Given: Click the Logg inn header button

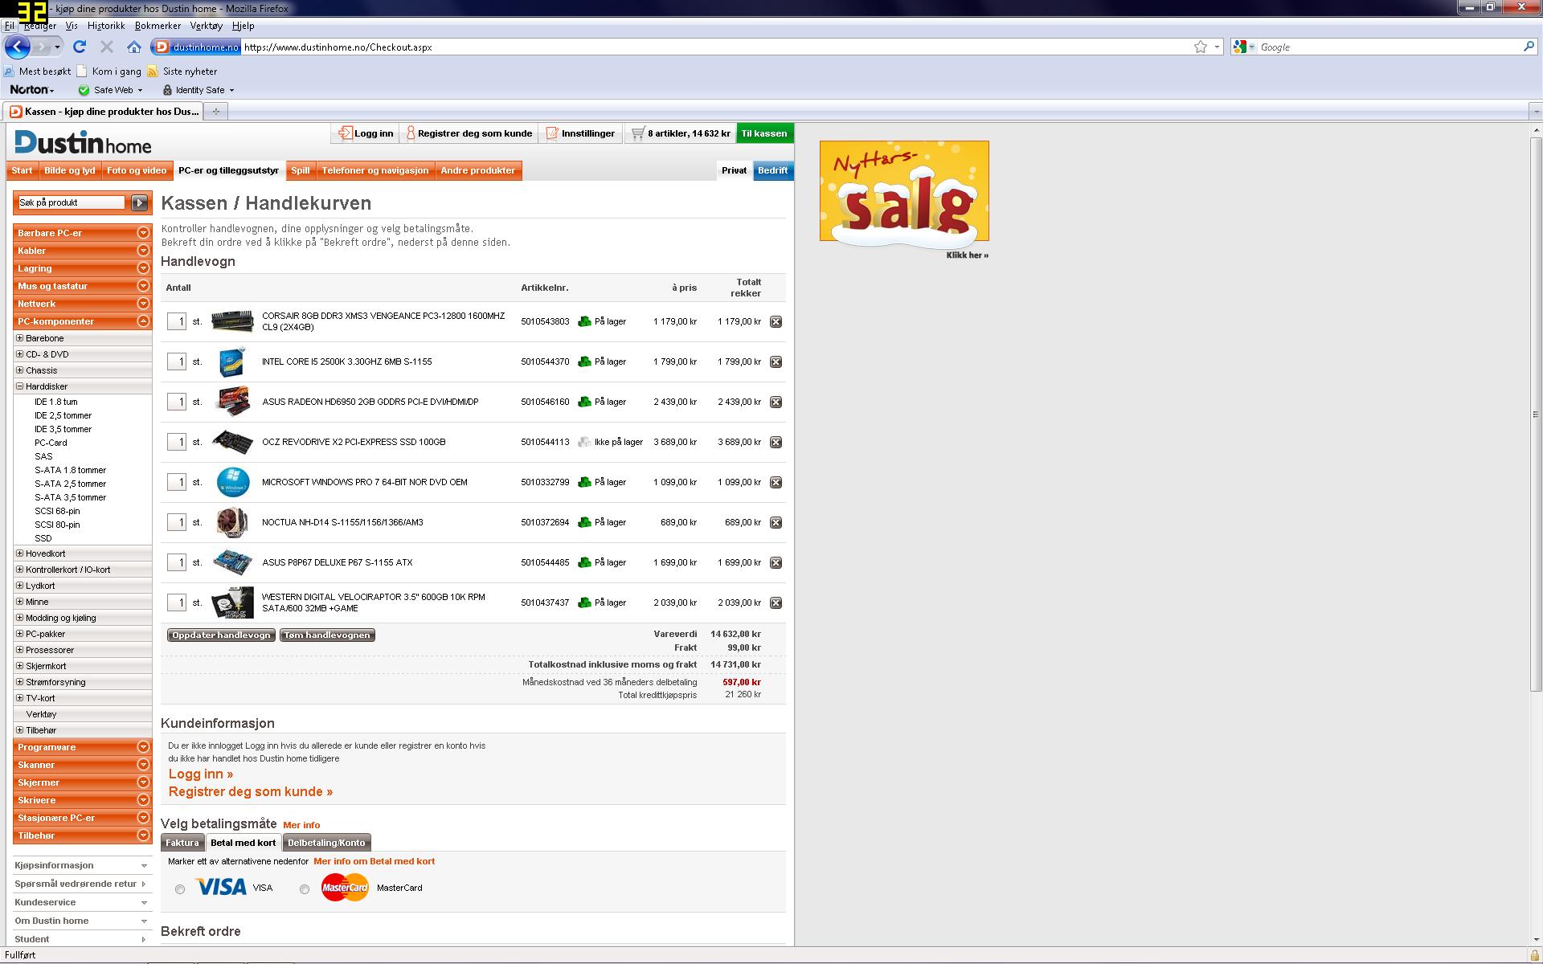Looking at the screenshot, I should click(366, 133).
